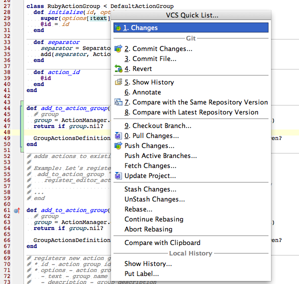Select the '4. Revert' entry

tap(138, 68)
